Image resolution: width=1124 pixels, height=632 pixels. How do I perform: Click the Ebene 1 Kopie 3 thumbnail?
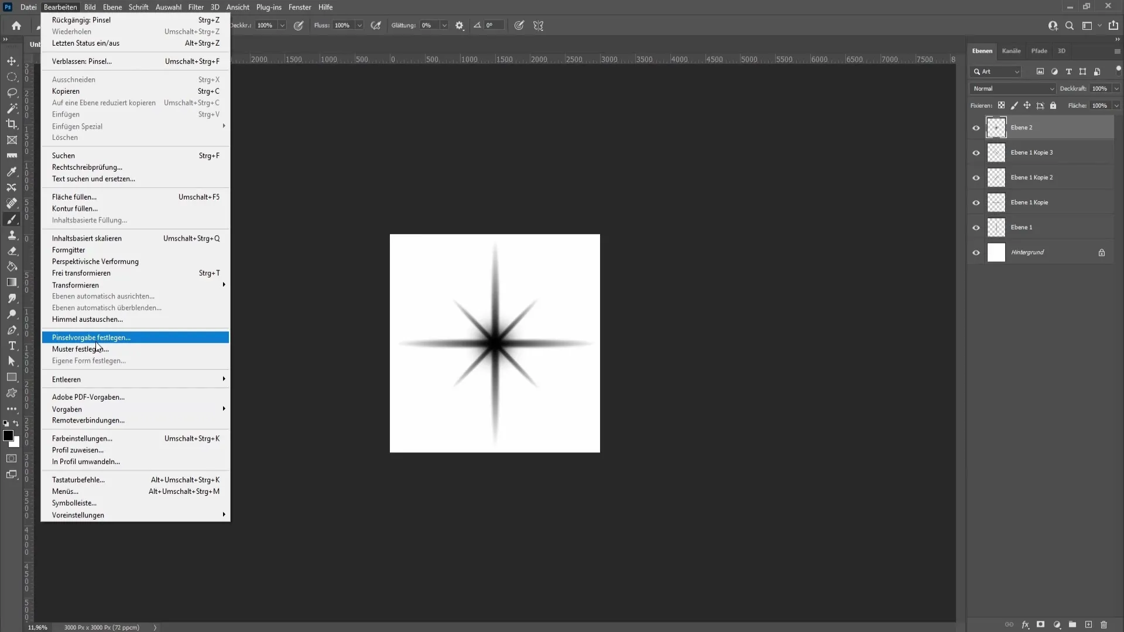[x=996, y=152]
